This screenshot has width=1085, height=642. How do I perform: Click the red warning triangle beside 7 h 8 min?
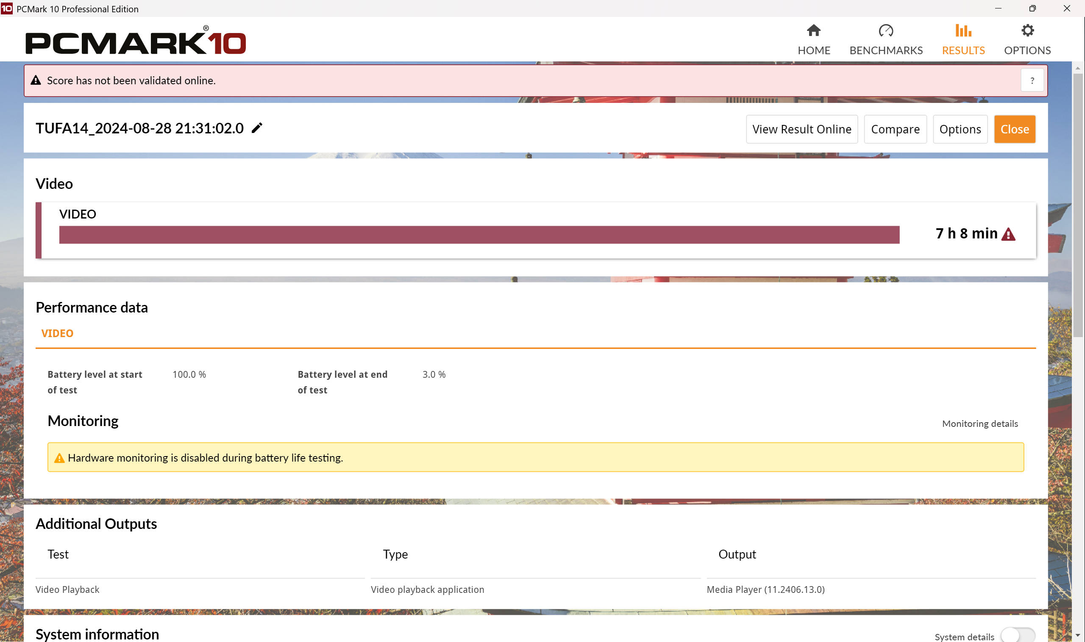point(1008,234)
